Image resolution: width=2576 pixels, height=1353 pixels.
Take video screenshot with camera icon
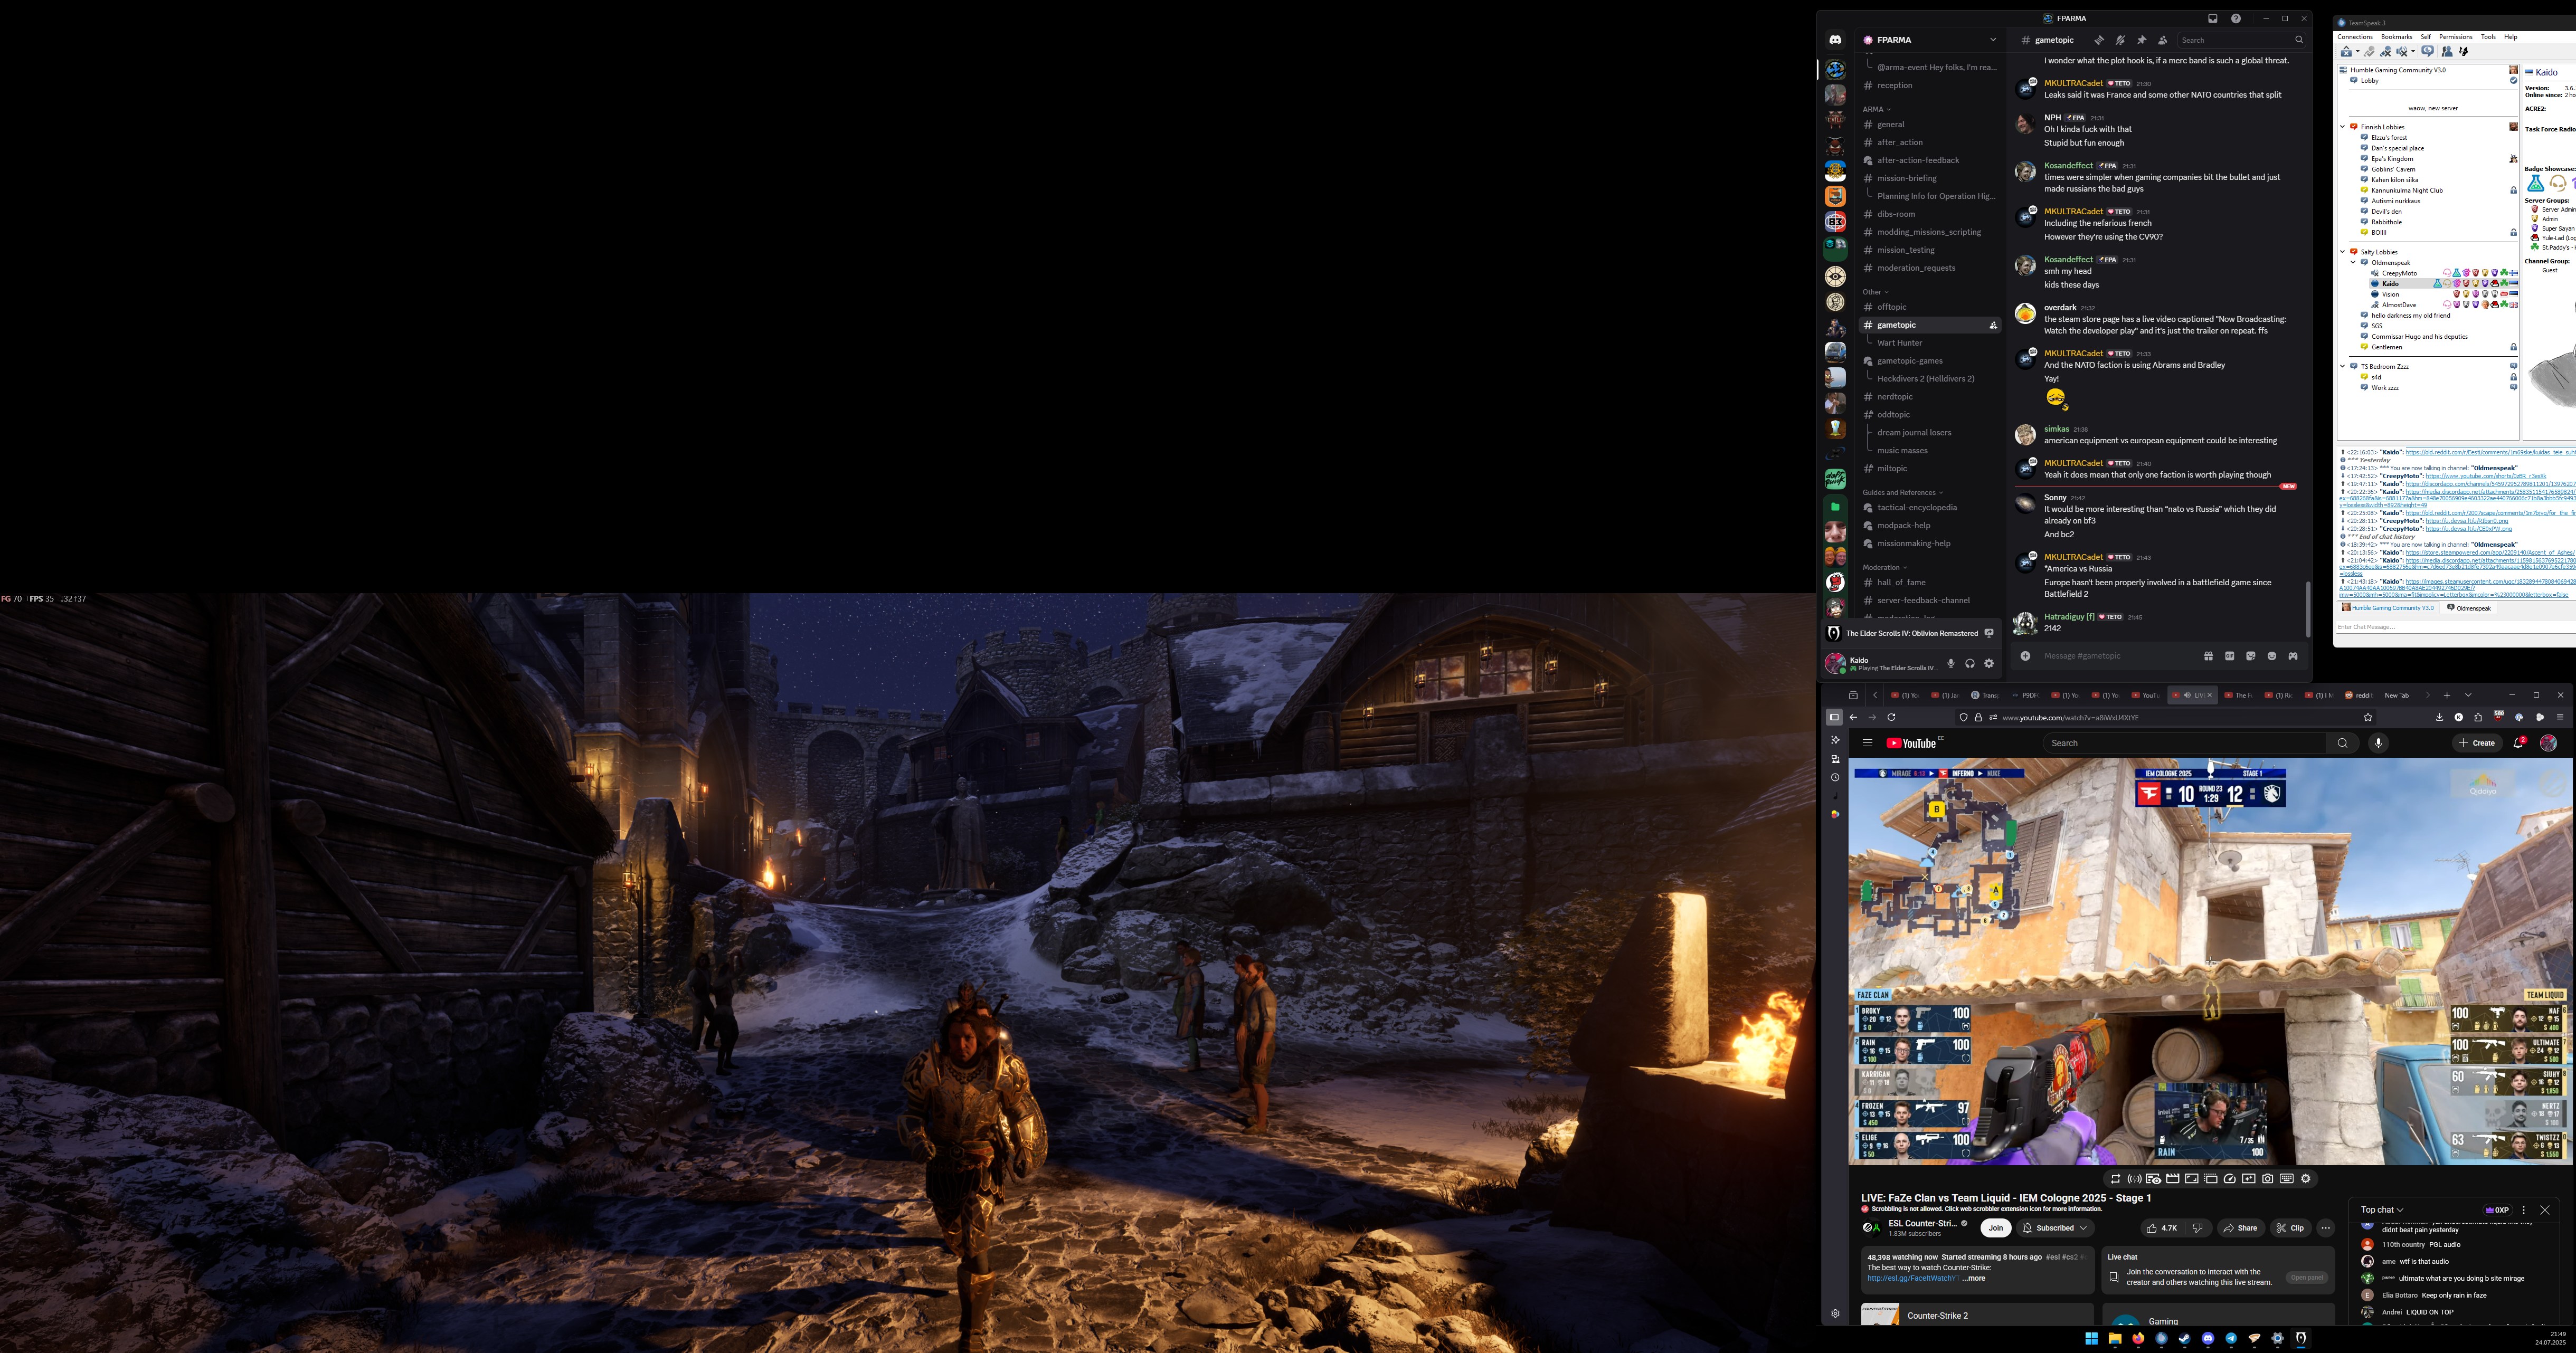click(2268, 1179)
